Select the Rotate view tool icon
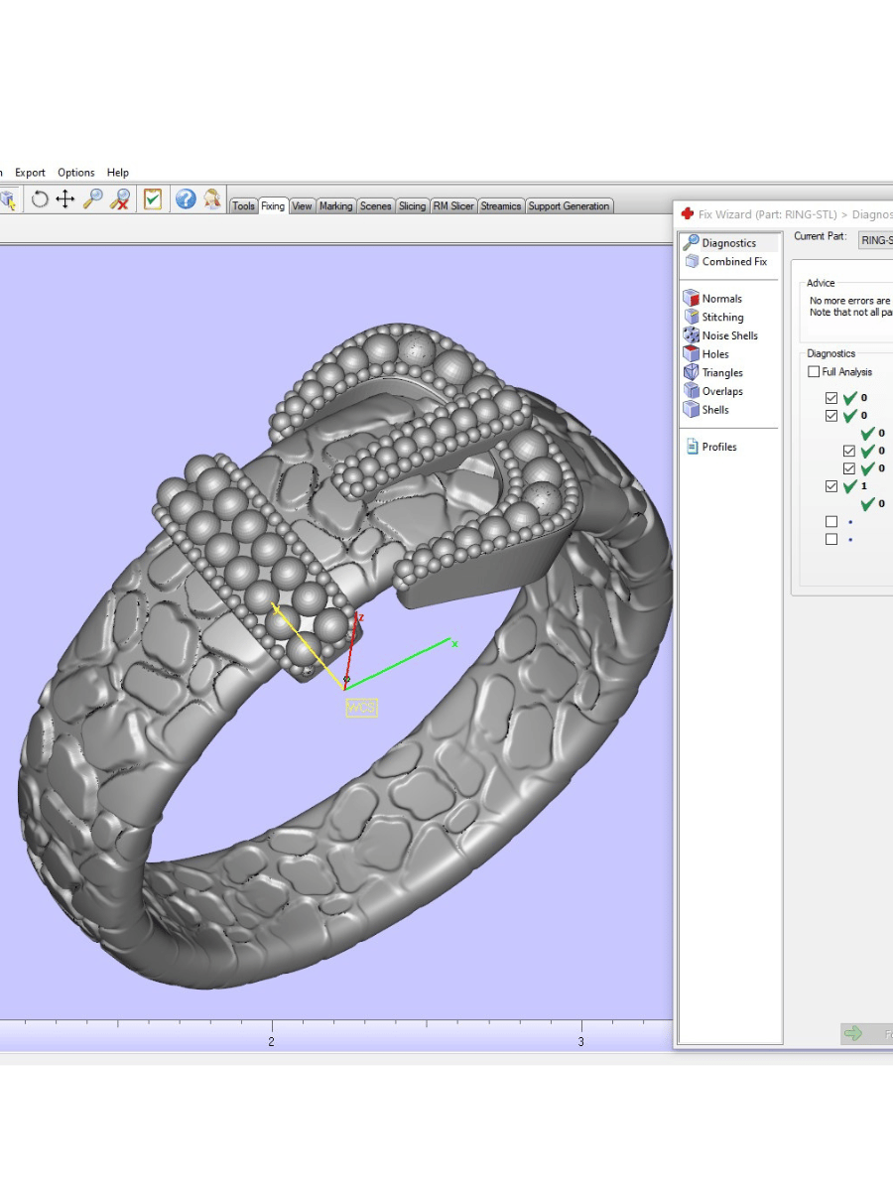The image size is (893, 1191). click(x=40, y=199)
